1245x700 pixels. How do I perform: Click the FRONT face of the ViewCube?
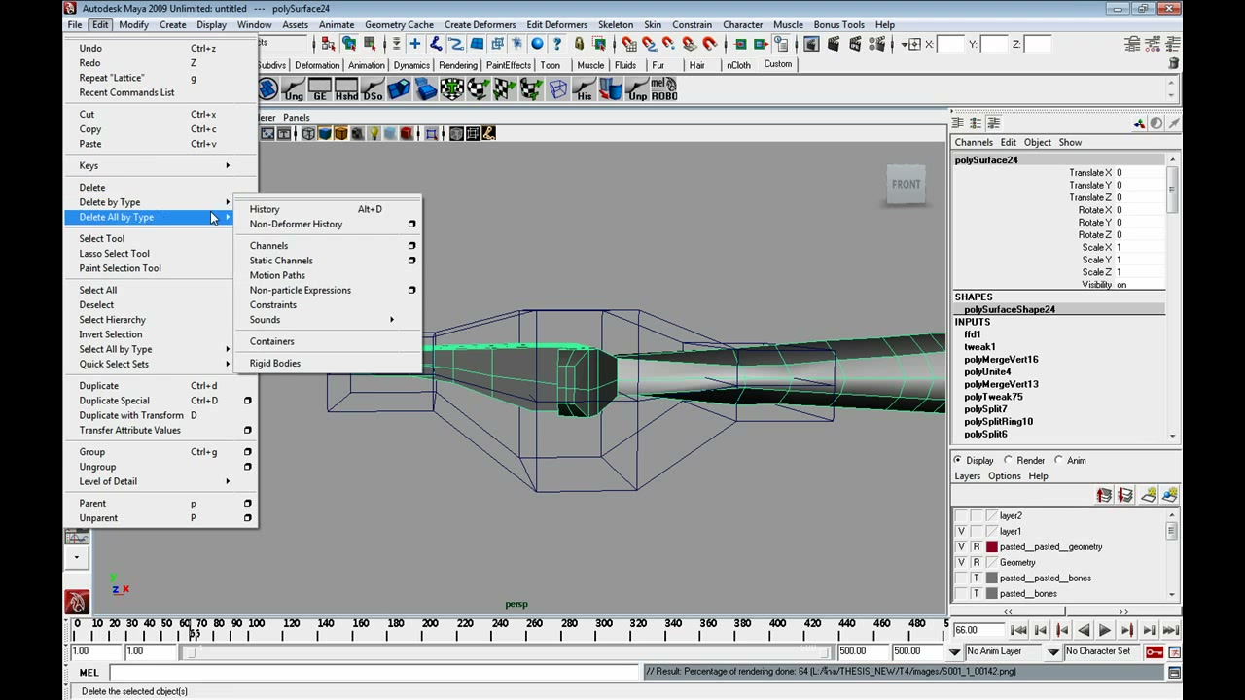906,184
